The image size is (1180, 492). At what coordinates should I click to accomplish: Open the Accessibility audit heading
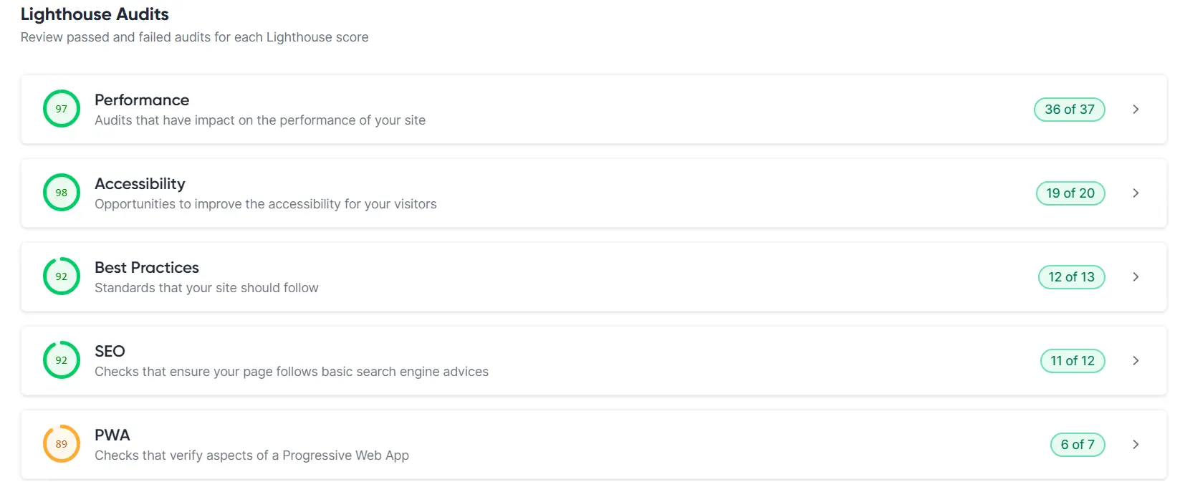coord(140,184)
